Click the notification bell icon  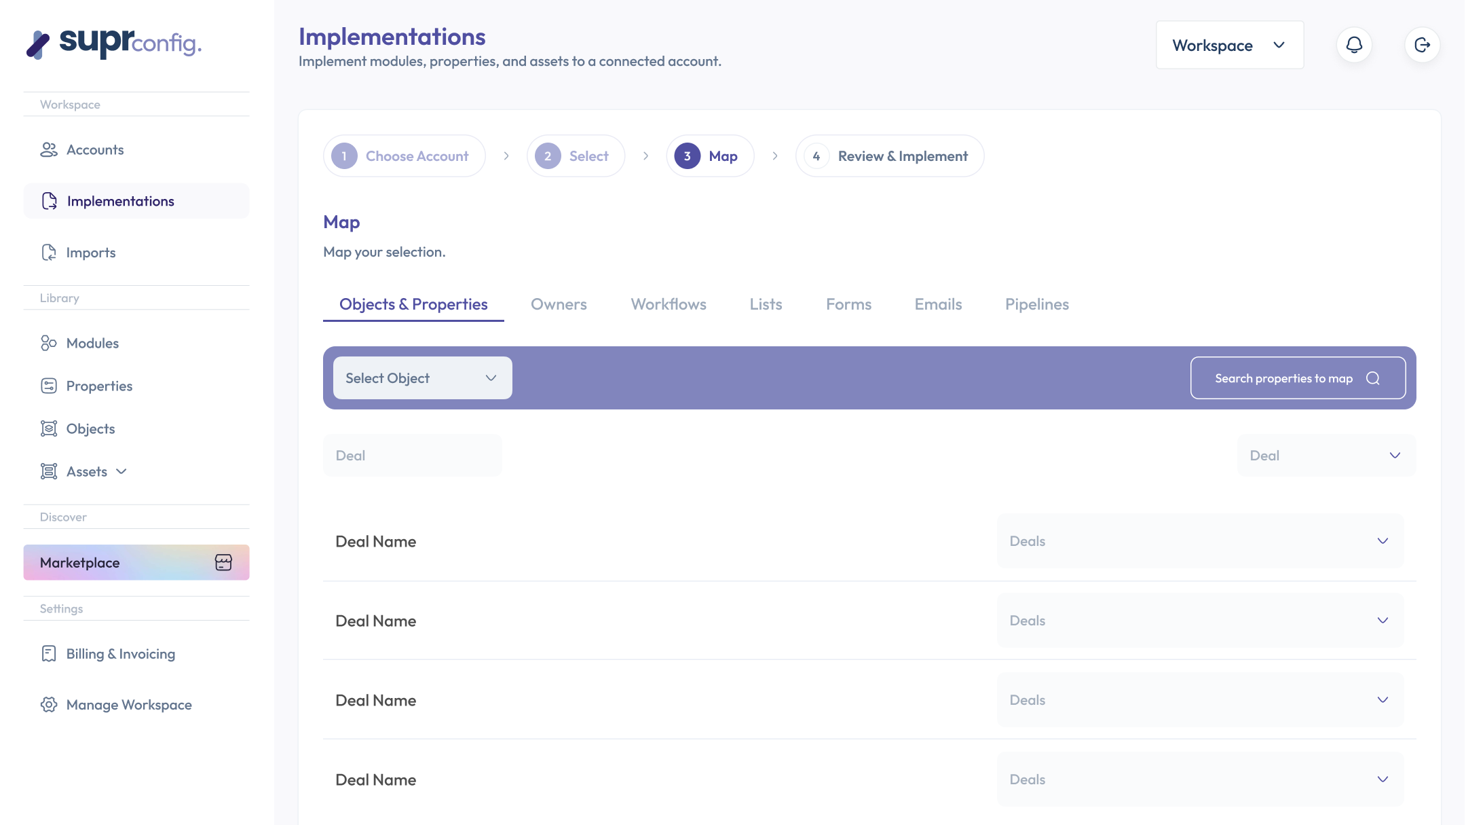[x=1354, y=45]
